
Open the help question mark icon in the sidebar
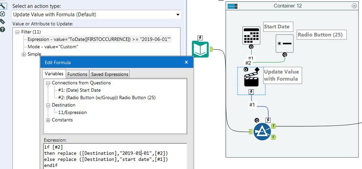pos(3,29)
